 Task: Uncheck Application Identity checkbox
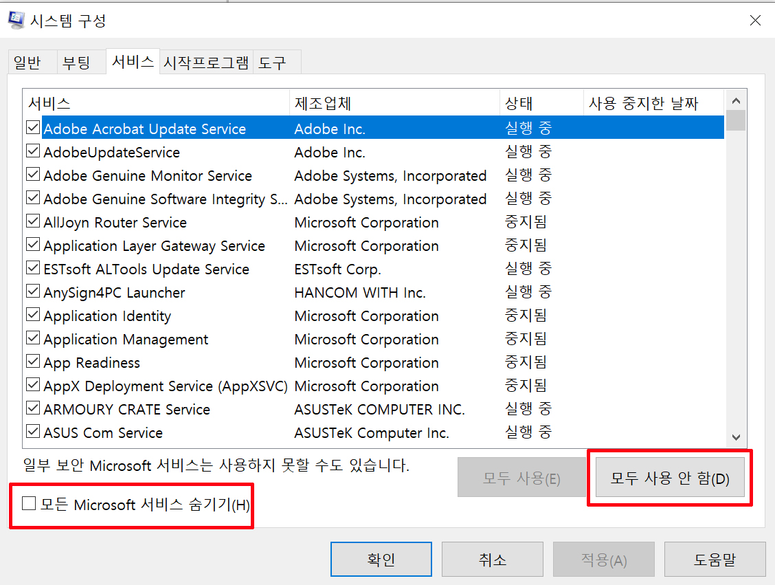tap(32, 315)
